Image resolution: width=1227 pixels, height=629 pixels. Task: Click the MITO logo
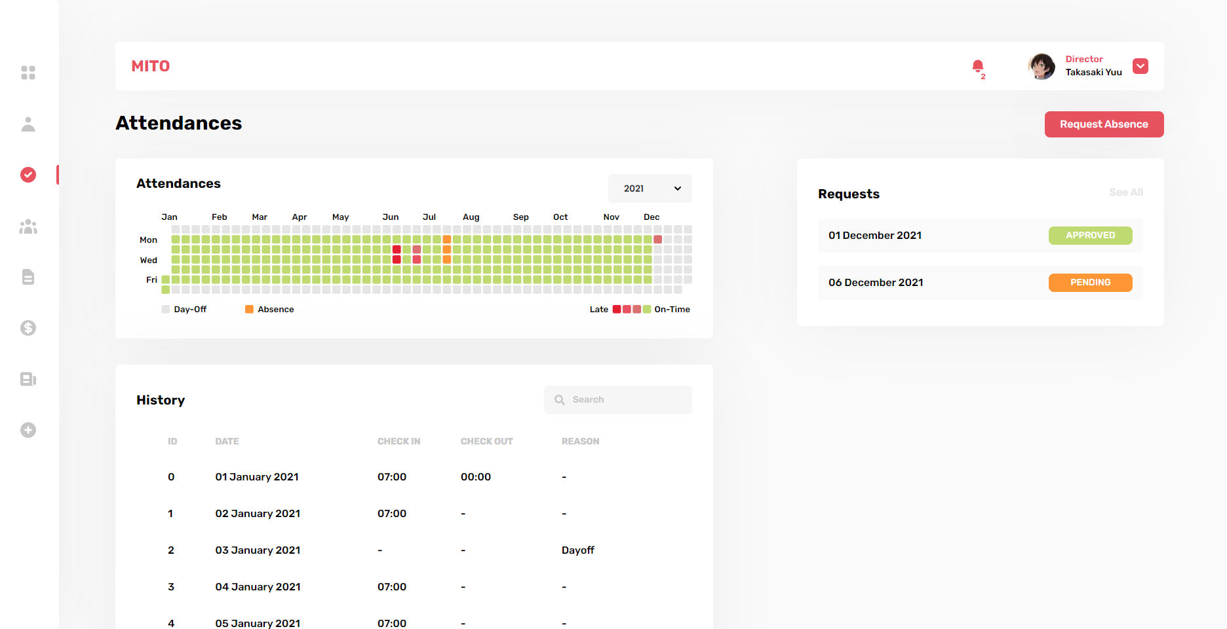tap(151, 66)
